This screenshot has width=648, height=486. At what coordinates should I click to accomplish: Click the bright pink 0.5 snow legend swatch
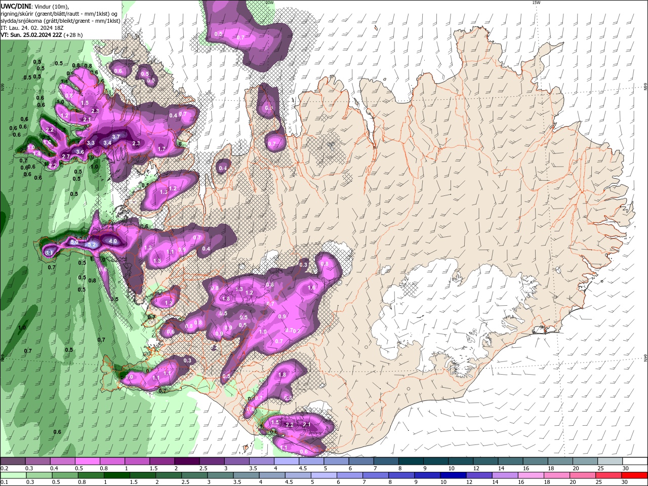[87, 461]
